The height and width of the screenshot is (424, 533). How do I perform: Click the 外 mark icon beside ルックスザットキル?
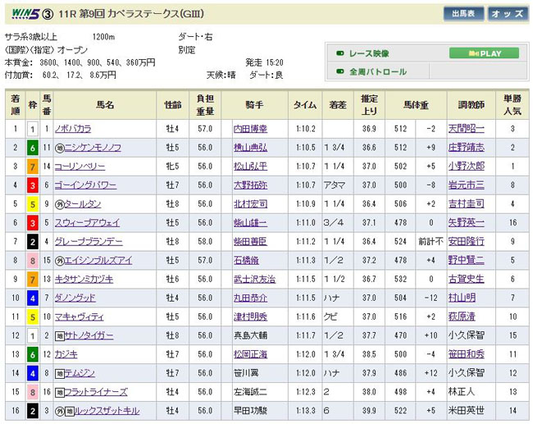[x=60, y=411]
